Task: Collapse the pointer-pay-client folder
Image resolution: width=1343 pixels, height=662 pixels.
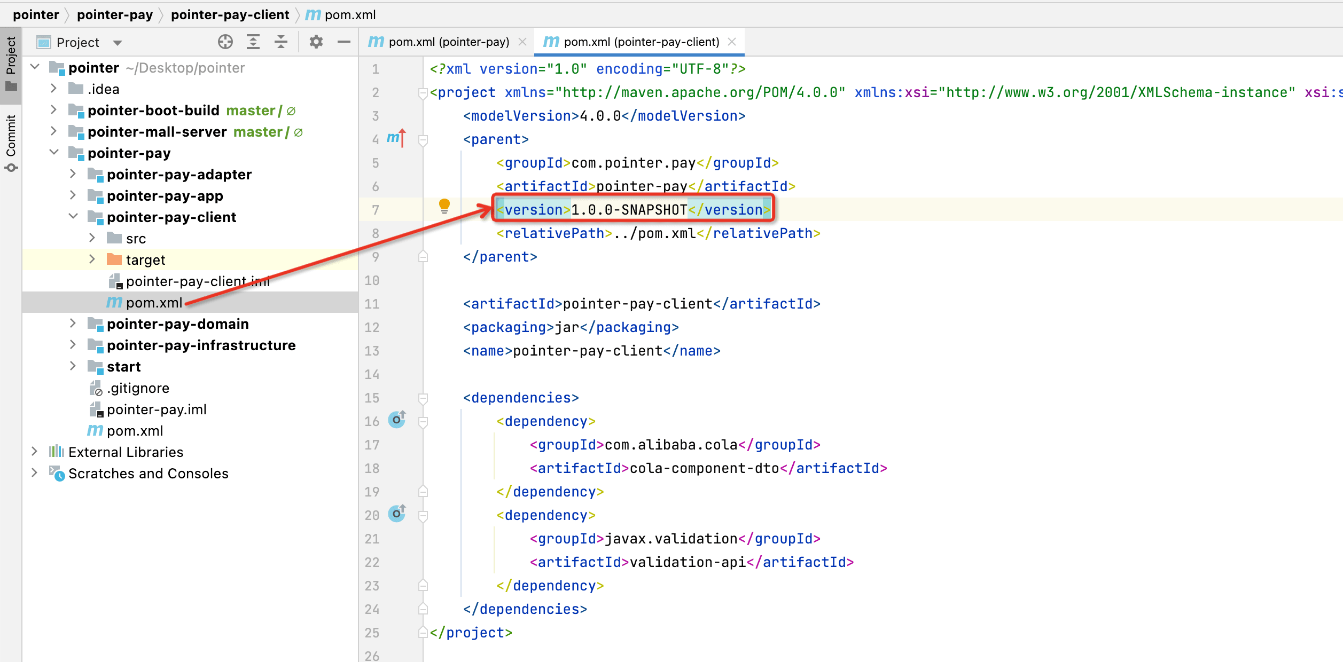Action: tap(73, 216)
